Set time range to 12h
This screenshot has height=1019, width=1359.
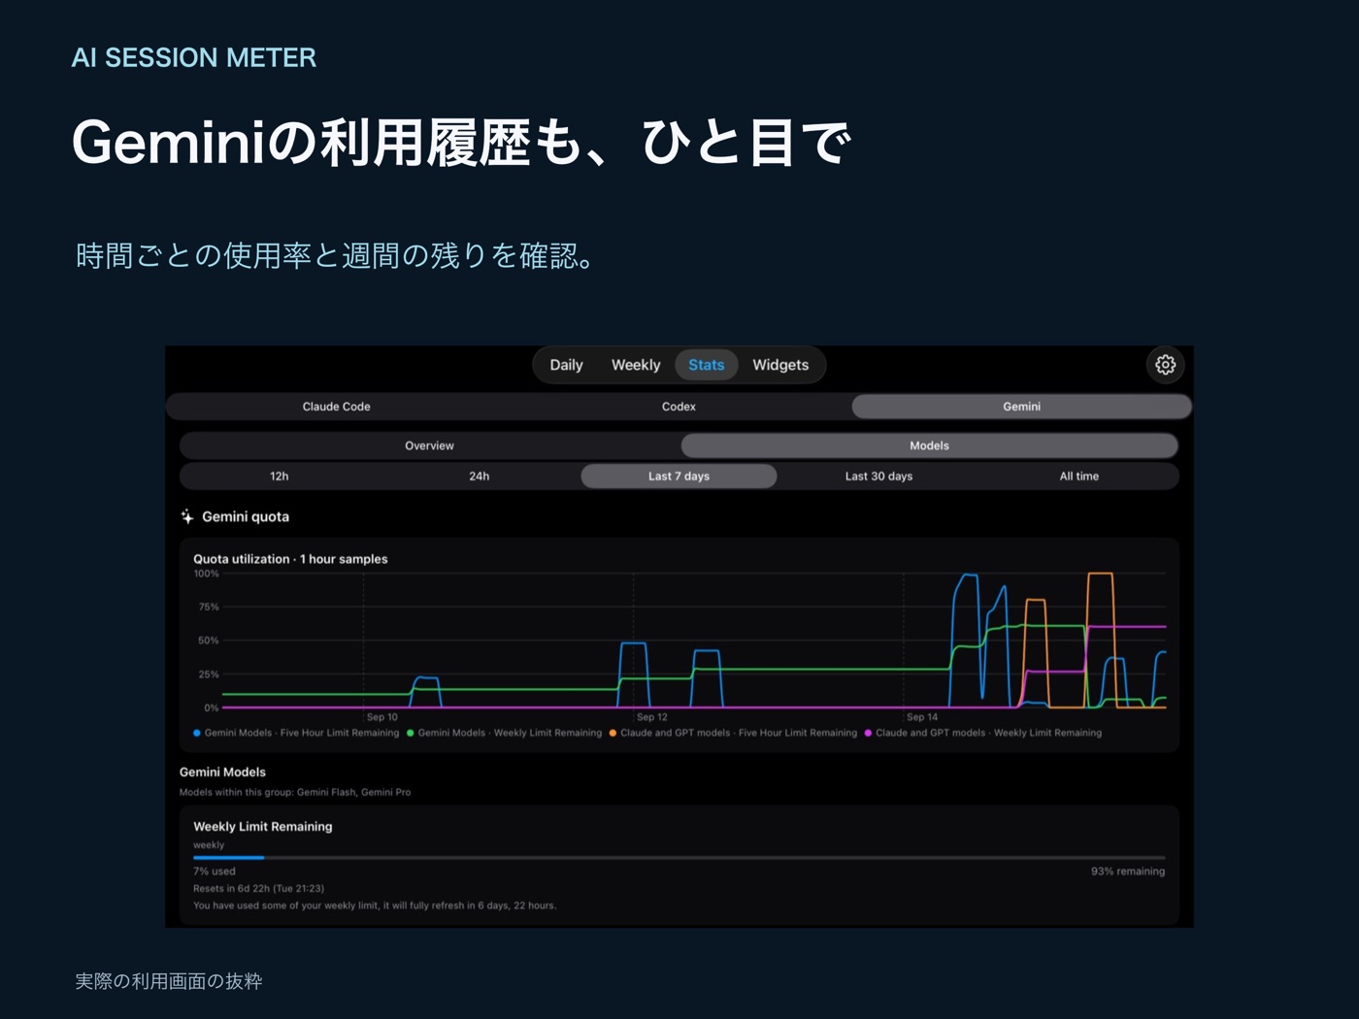(280, 476)
